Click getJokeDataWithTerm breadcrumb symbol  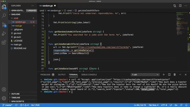pos(88,11)
